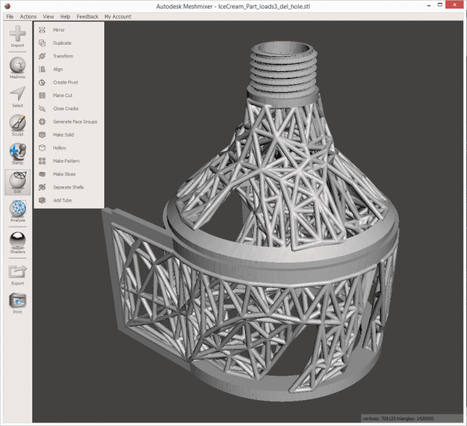467x426 pixels.
Task: Click the Make Slices icon
Action: click(x=42, y=174)
